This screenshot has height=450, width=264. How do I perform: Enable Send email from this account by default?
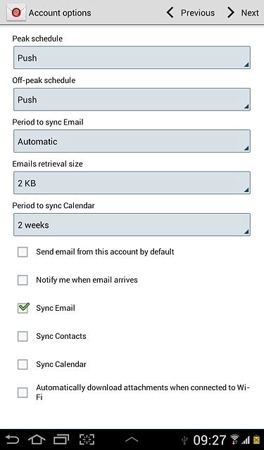(x=23, y=252)
